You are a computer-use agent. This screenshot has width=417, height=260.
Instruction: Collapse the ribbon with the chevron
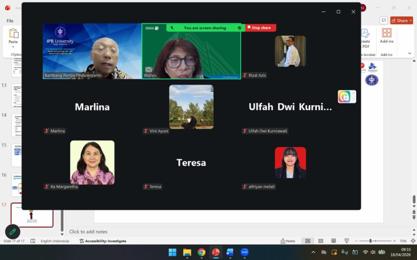(x=410, y=53)
